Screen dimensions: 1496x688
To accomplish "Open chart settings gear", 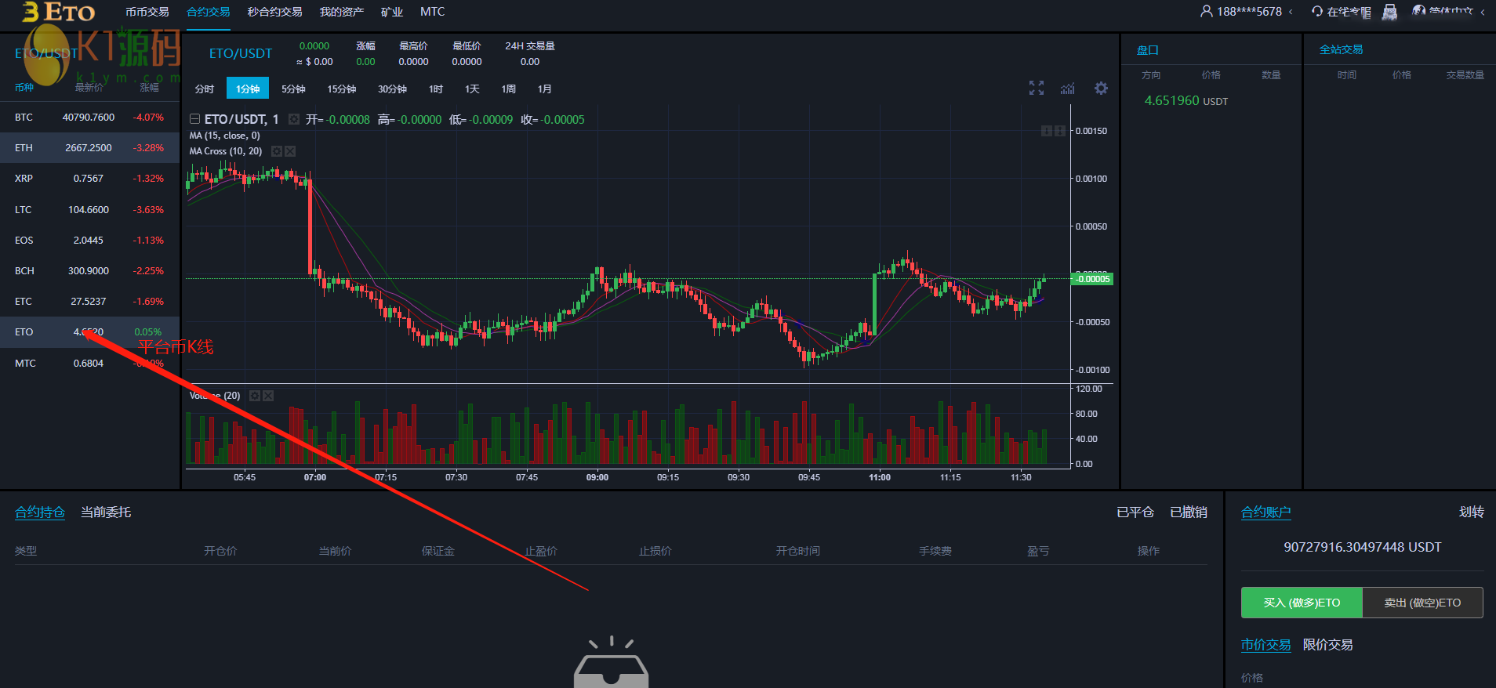I will (1102, 88).
